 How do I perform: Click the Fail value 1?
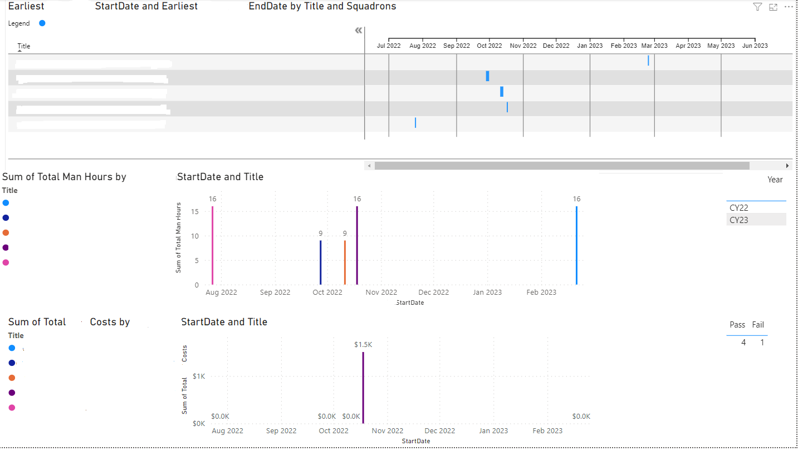(762, 343)
